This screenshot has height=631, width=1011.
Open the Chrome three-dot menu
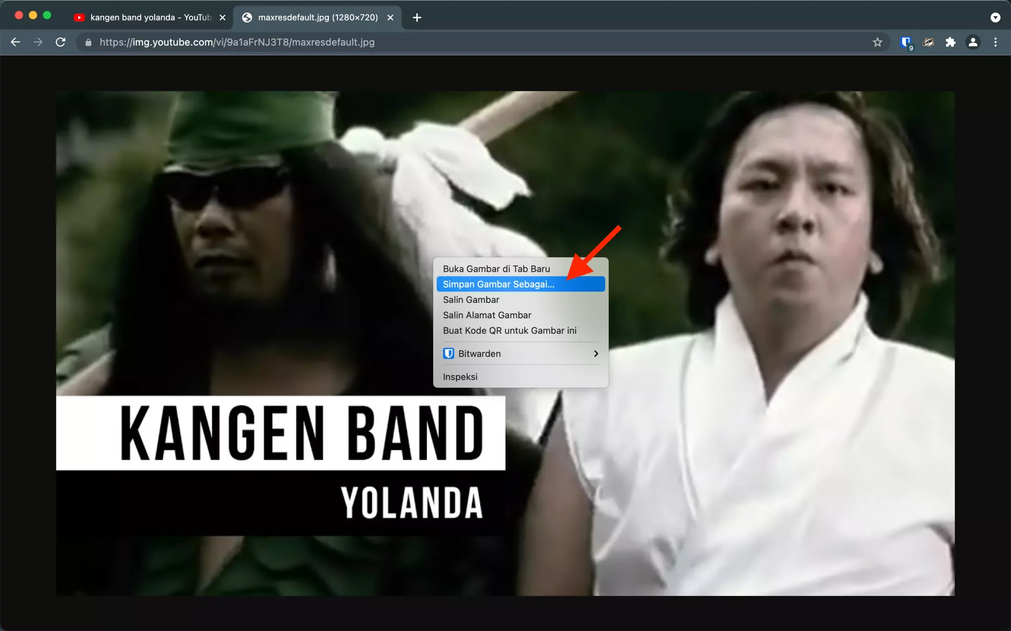tap(996, 42)
